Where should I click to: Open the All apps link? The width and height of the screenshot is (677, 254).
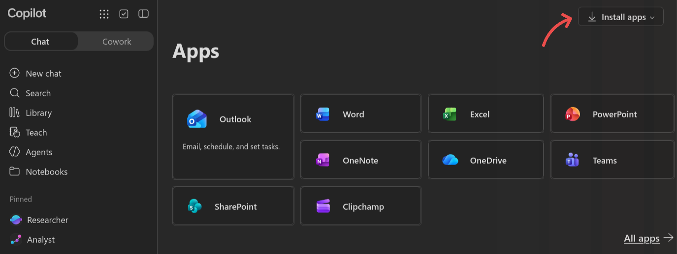click(642, 238)
